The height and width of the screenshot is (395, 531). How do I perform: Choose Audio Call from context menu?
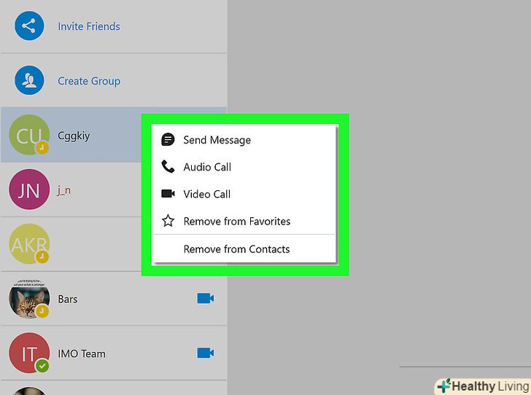pos(244,167)
